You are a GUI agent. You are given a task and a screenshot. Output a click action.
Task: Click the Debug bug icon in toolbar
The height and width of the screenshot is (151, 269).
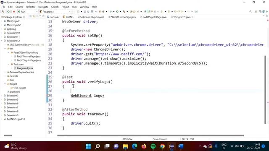pos(111,11)
